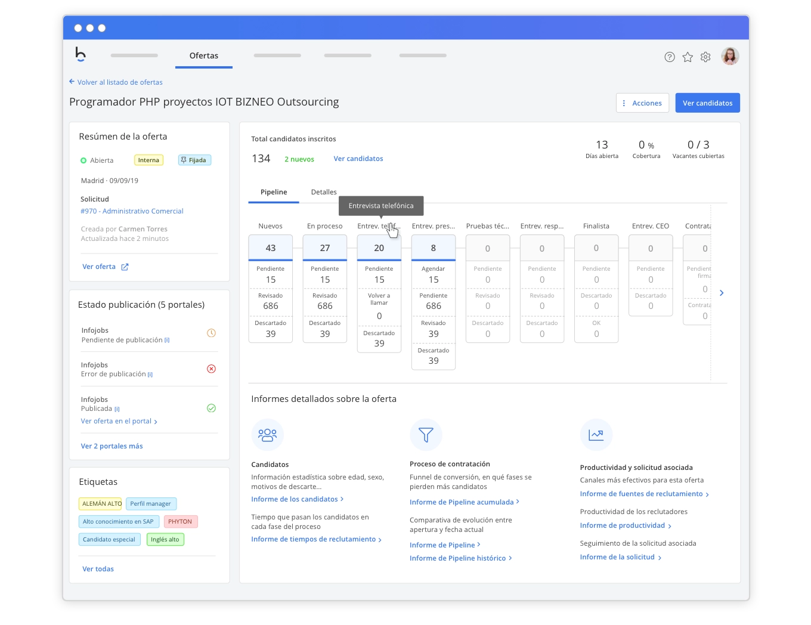The height and width of the screenshot is (625, 811).
Task: Click the funnel icon for Proceso de contratación
Action: tap(426, 435)
